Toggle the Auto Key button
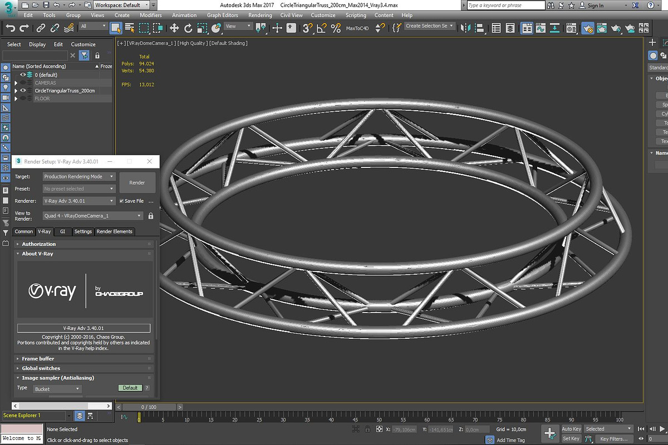The height and width of the screenshot is (445, 668). pyautogui.click(x=571, y=429)
